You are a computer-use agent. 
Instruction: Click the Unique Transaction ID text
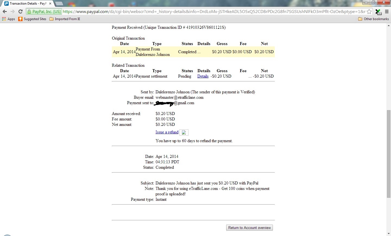pyautogui.click(x=169, y=27)
